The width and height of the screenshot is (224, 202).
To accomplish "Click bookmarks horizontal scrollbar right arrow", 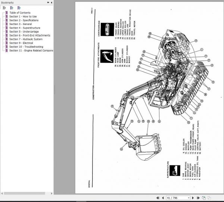I will (x=52, y=193).
